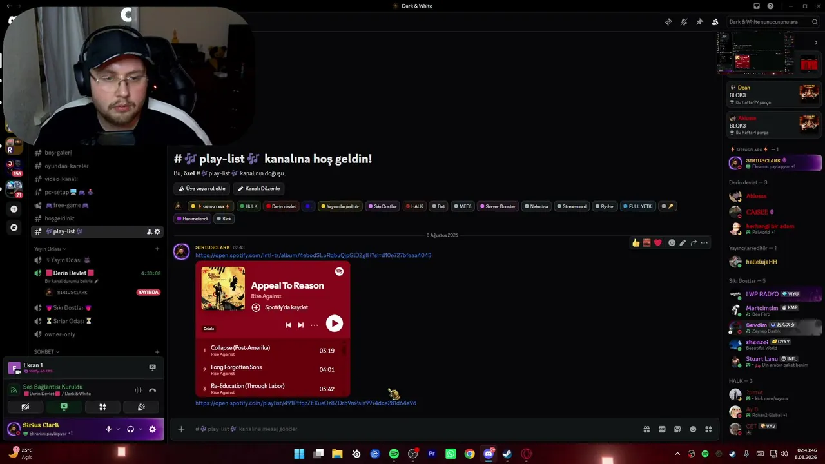Open the pc-setup channel

[x=97, y=192]
